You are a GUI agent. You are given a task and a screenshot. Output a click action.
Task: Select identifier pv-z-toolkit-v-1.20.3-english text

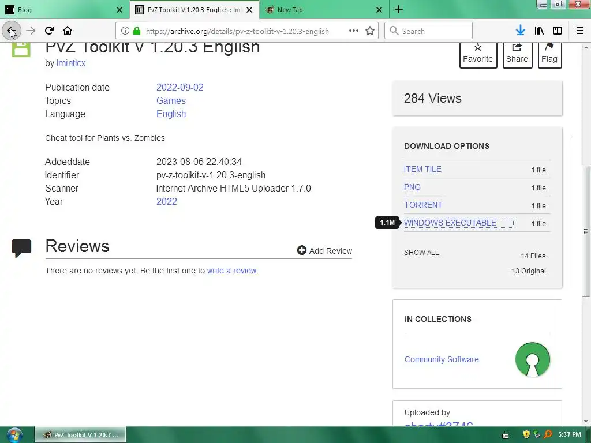[x=211, y=175]
